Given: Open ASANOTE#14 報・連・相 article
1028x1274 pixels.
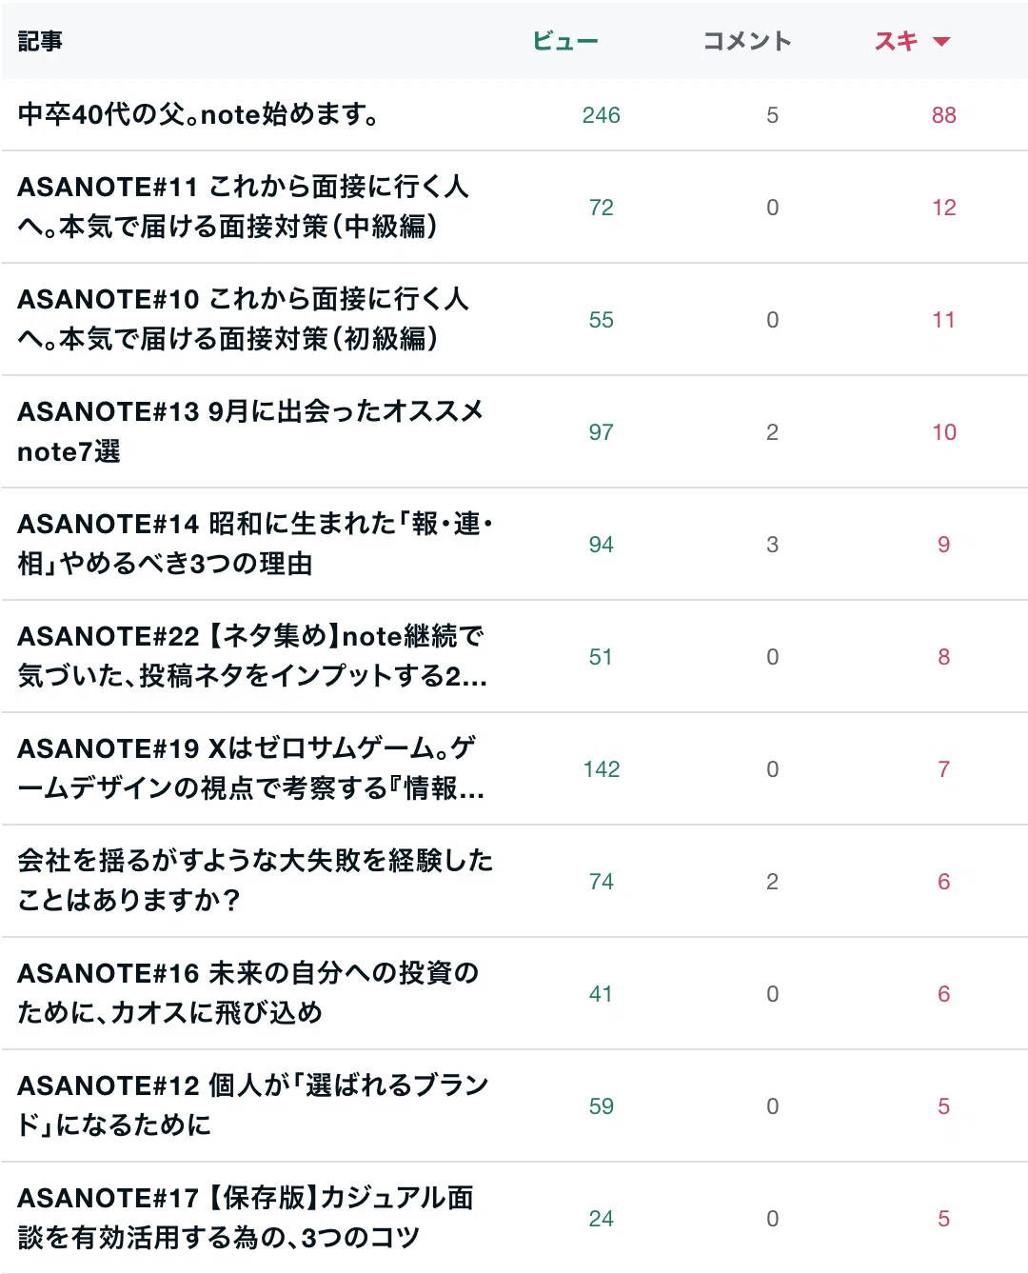Looking at the screenshot, I should tap(255, 544).
